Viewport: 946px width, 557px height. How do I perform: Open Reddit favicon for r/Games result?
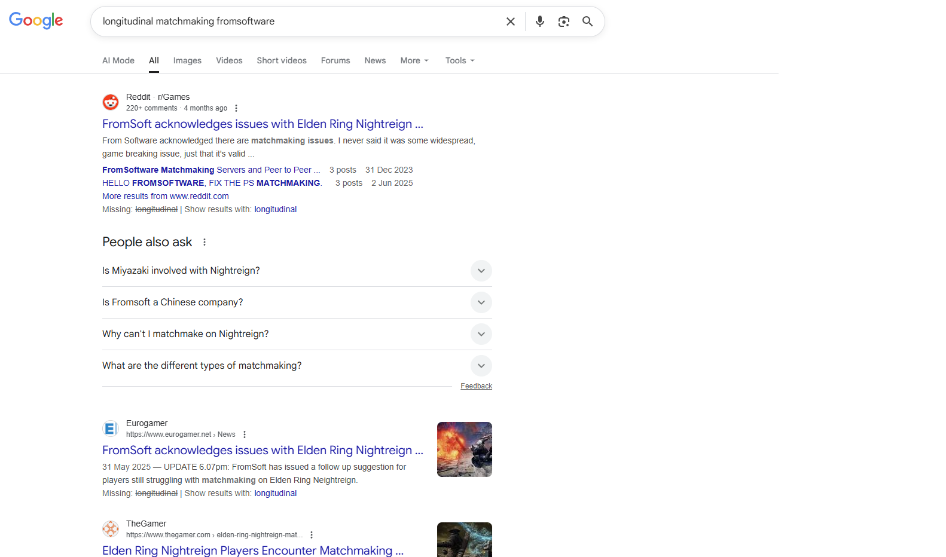pyautogui.click(x=111, y=102)
